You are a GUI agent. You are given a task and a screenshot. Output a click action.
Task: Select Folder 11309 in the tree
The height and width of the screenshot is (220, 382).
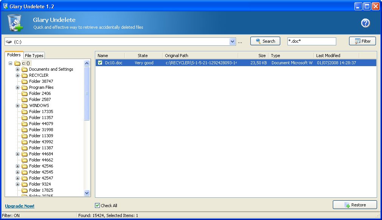(x=41, y=136)
